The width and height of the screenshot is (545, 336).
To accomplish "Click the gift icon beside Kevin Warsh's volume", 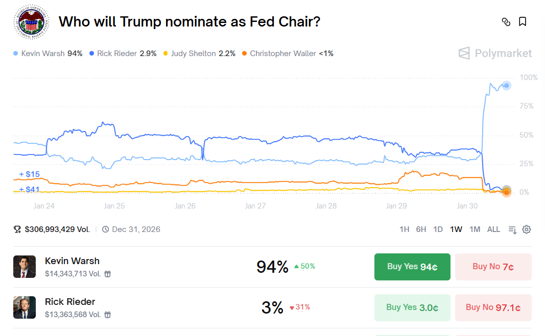I will (x=107, y=272).
